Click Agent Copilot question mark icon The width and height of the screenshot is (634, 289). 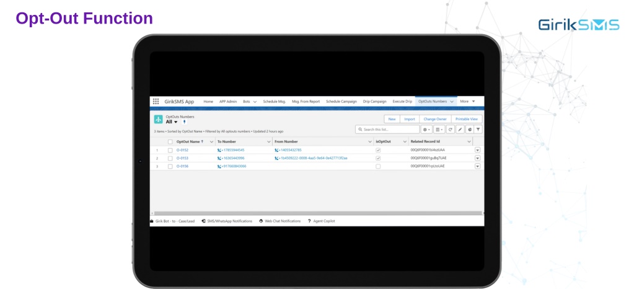click(309, 221)
